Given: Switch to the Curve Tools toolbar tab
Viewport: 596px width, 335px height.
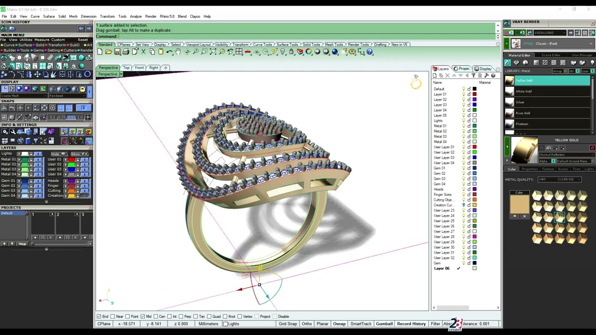Looking at the screenshot, I should (x=262, y=45).
